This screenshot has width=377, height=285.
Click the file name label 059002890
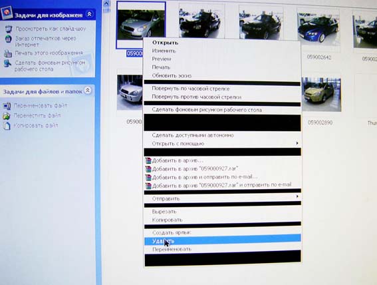[320, 123]
